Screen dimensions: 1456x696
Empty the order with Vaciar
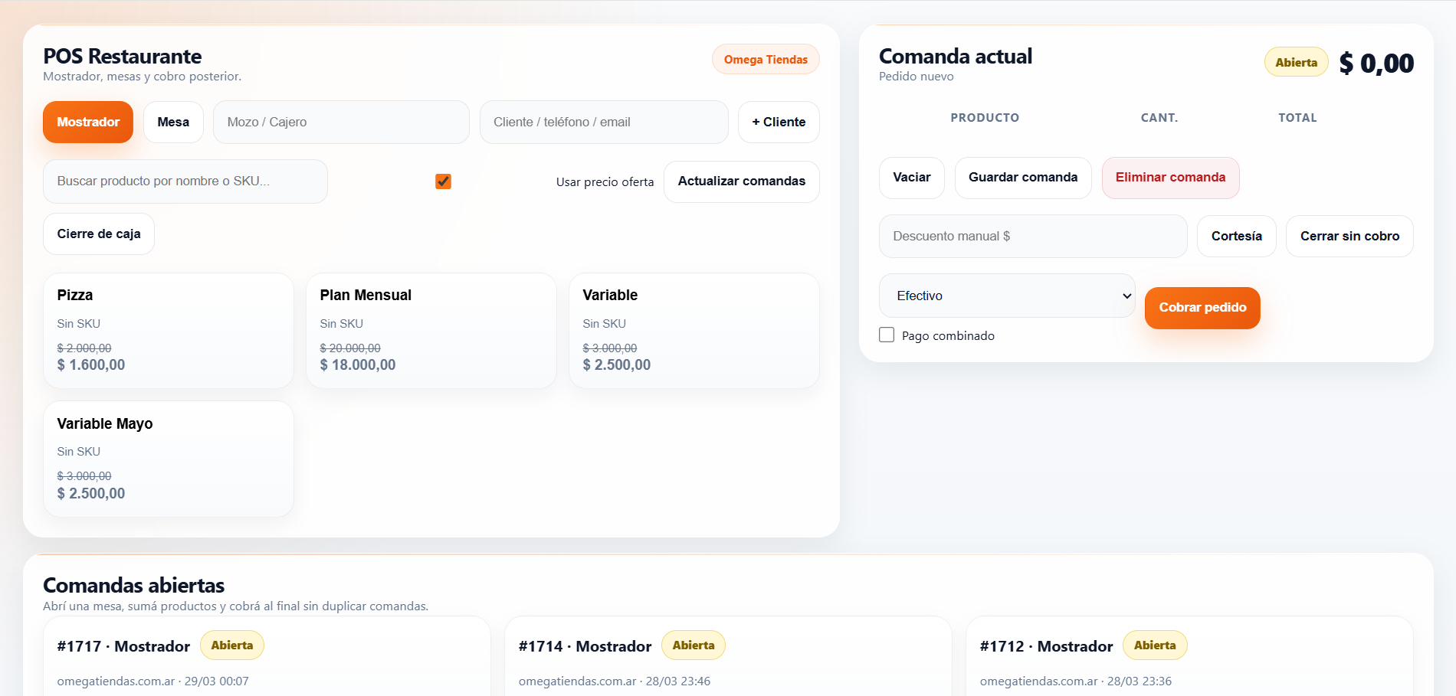click(x=911, y=178)
